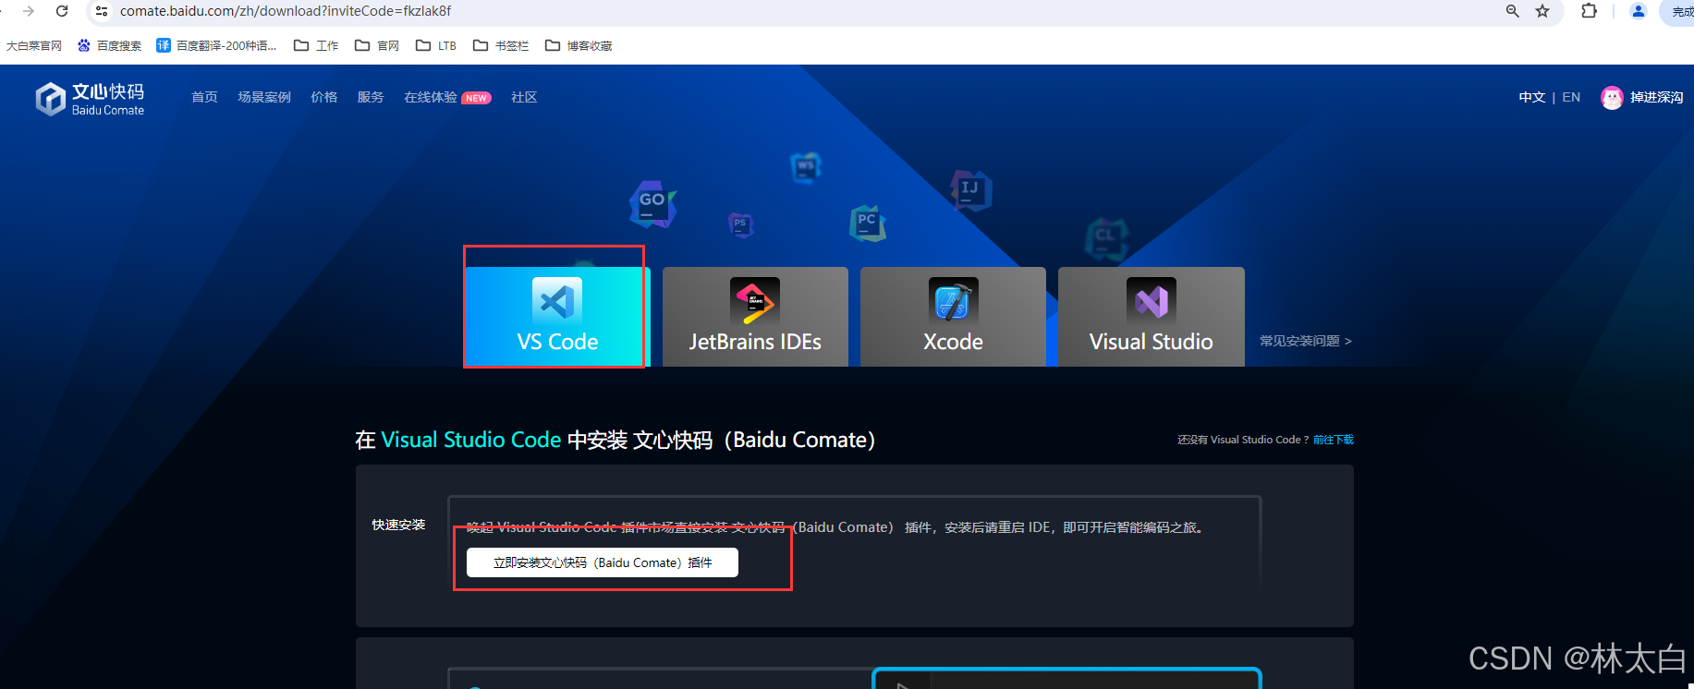Click the install heading Visual Studio Code text
The image size is (1694, 689).
pos(471,440)
